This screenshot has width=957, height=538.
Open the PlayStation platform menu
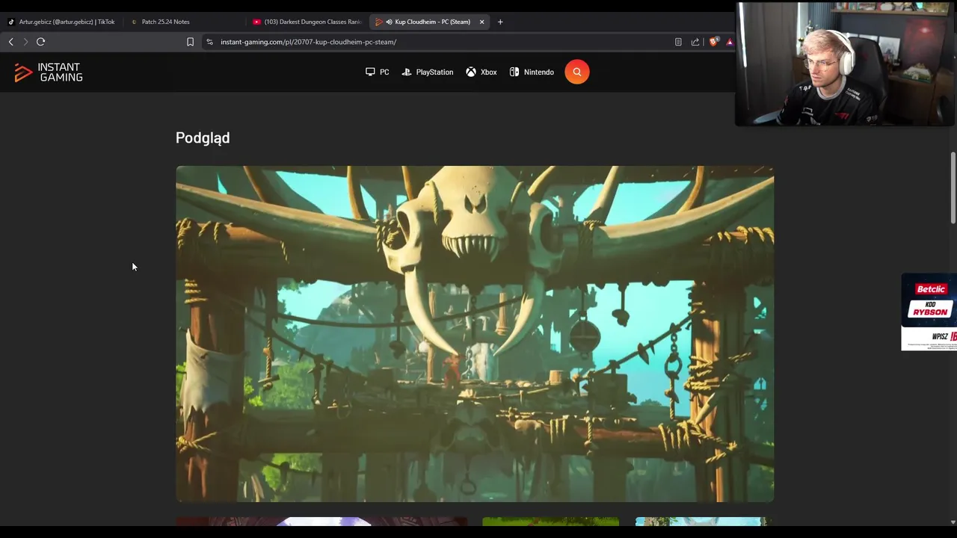(x=428, y=72)
